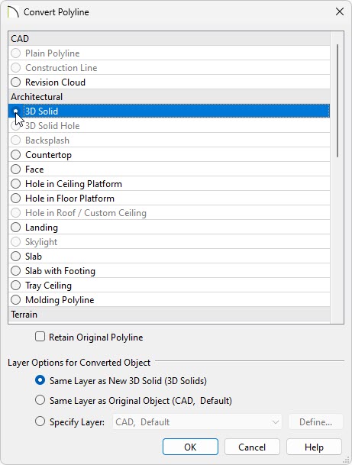Choose the Specify Layer radio button

pyautogui.click(x=40, y=421)
